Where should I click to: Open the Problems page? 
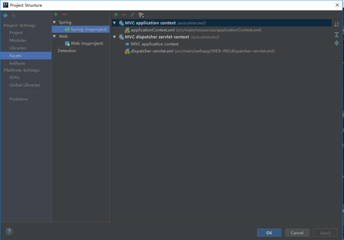point(18,99)
